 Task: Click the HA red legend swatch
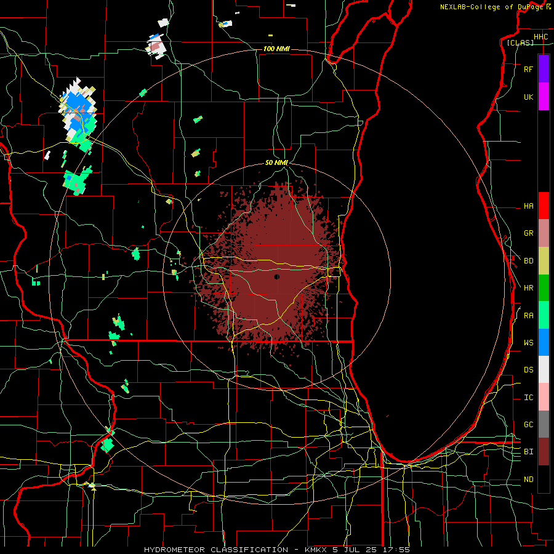544,206
